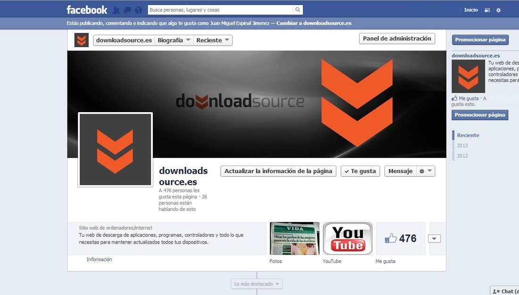Click small downloadsource logo in page header
This screenshot has height=295, width=519.
82,40
